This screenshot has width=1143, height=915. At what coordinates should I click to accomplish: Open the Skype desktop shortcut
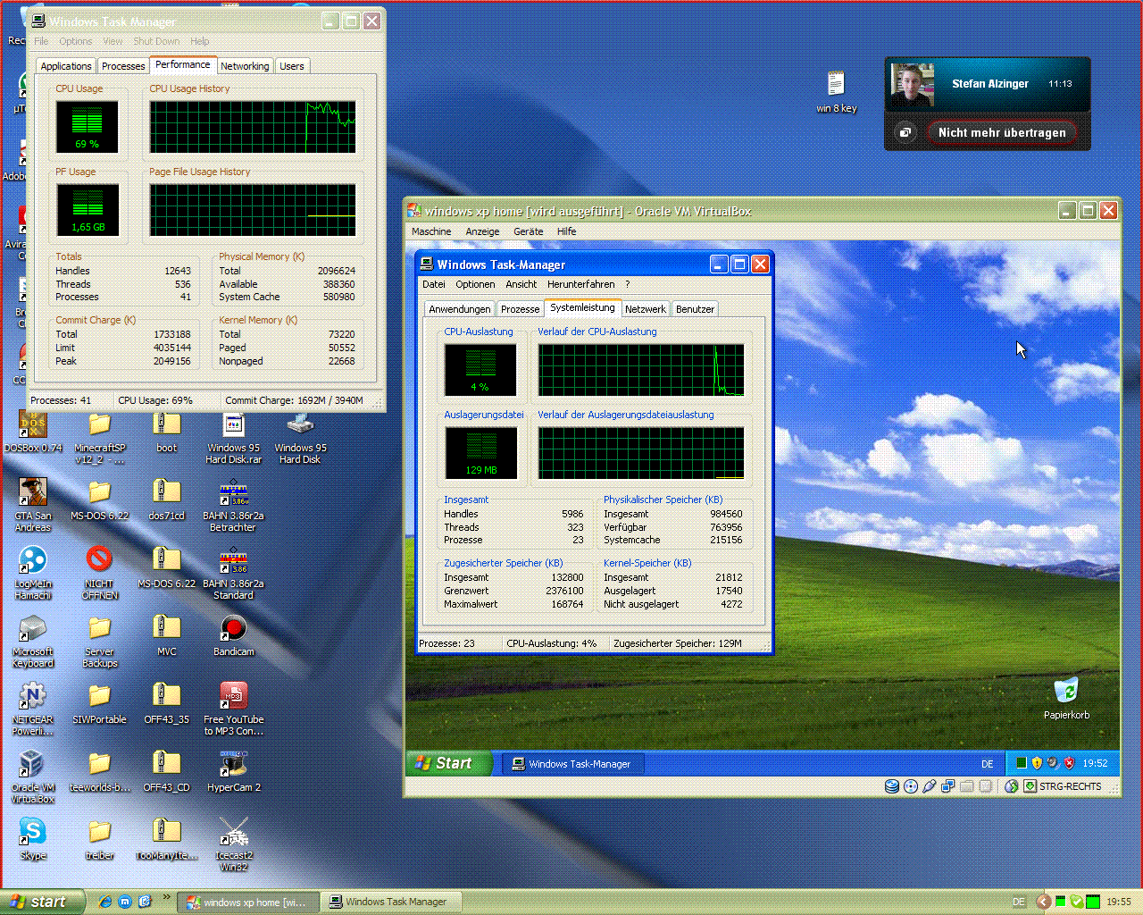coord(33,832)
